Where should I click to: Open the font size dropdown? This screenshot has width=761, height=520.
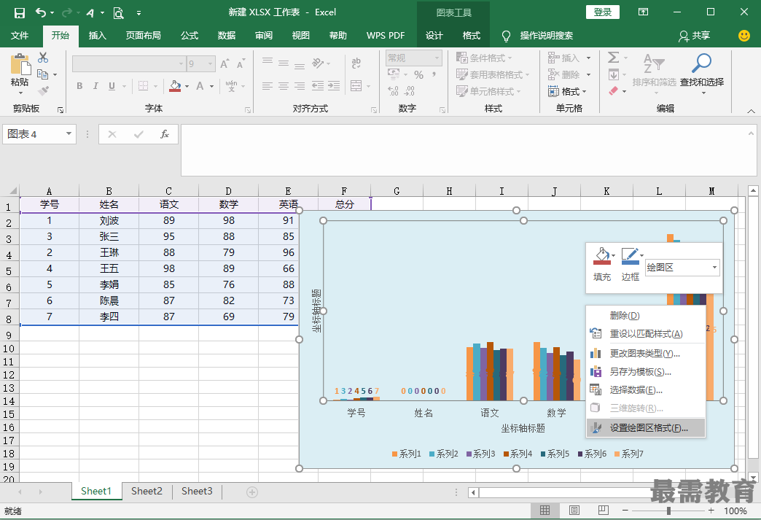coord(210,63)
